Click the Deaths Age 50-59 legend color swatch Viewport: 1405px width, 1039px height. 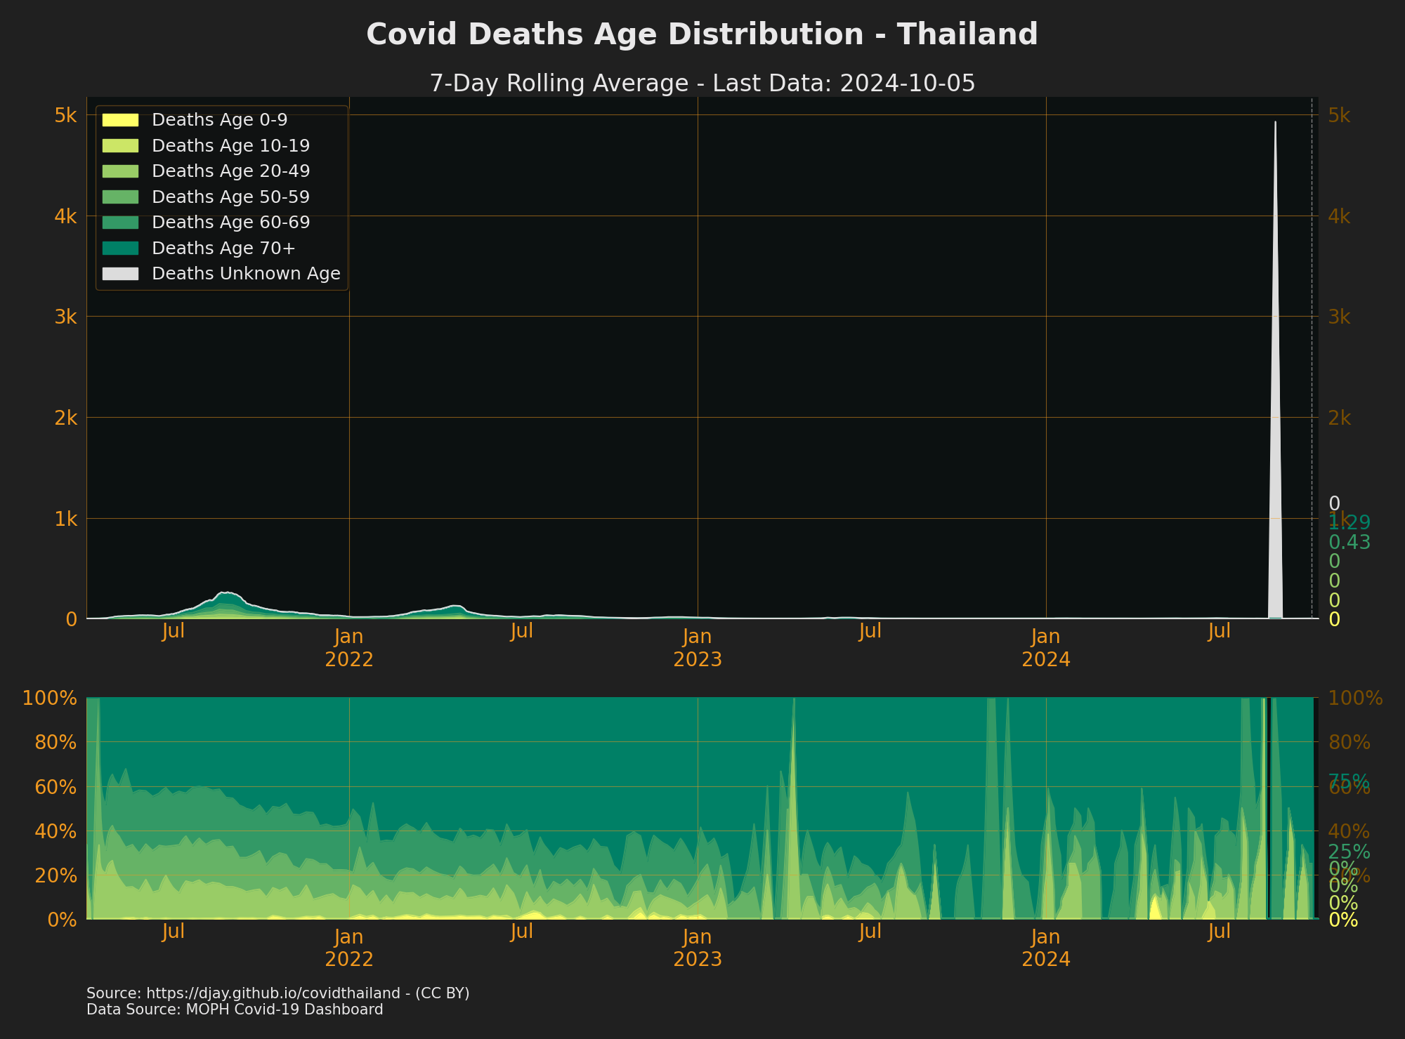[x=120, y=197]
